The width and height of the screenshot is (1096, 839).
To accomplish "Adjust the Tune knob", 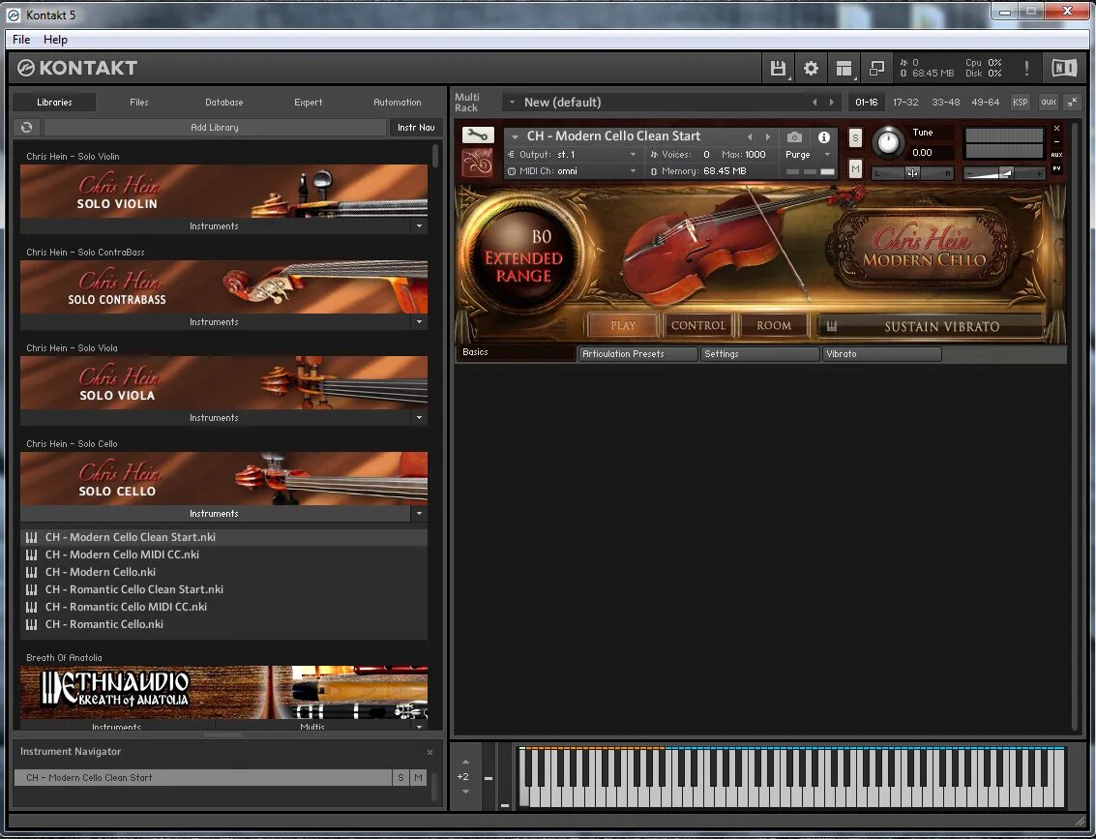I will tap(888, 142).
